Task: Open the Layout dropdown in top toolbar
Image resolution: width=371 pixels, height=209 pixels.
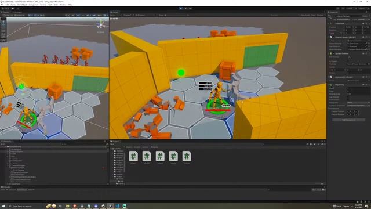Action: 364,9
